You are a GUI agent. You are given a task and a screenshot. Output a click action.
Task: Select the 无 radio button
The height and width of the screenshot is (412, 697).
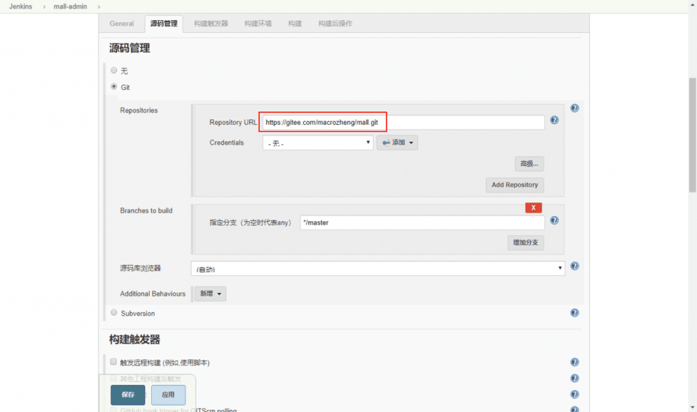click(114, 70)
